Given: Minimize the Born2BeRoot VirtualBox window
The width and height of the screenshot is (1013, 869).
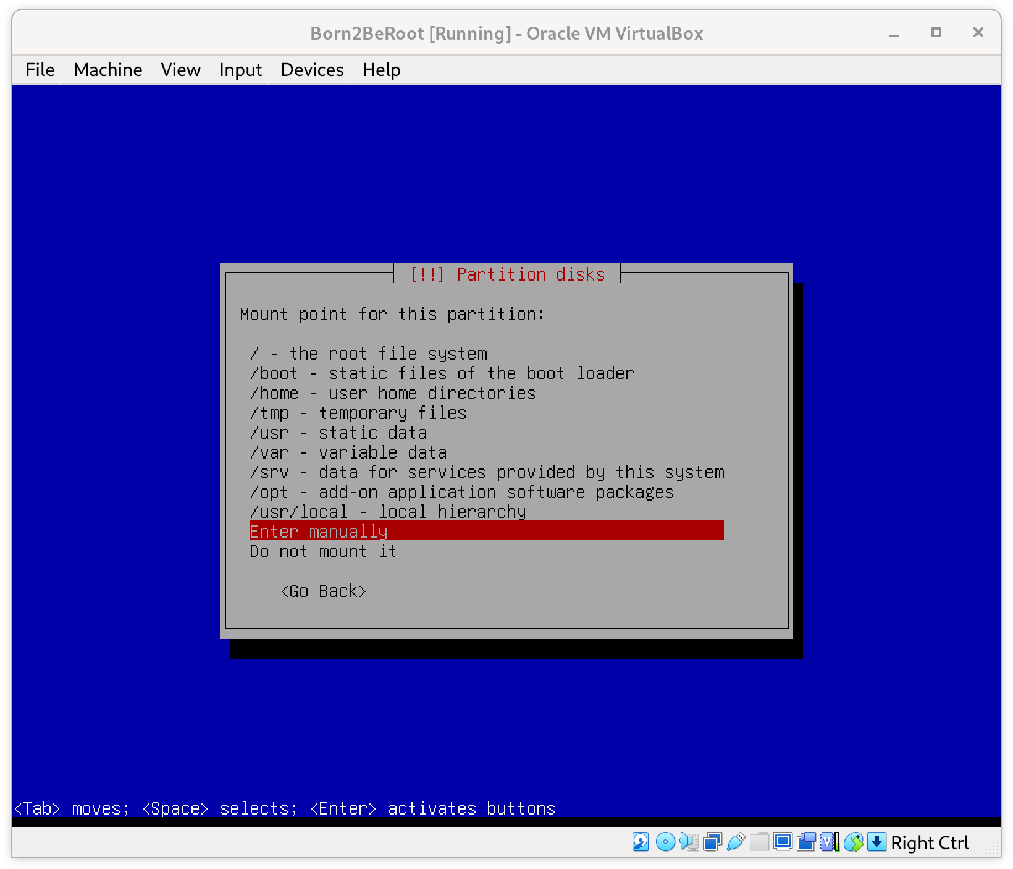Looking at the screenshot, I should [894, 33].
